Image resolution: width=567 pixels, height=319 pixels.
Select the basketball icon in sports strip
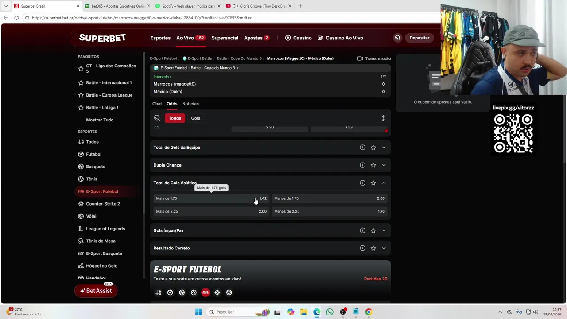coord(182,292)
